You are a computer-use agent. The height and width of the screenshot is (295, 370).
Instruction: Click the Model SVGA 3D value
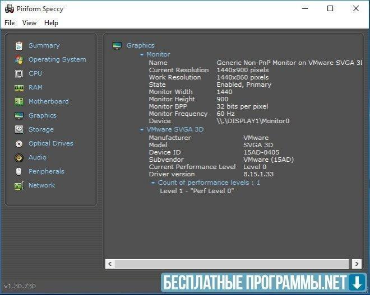click(x=258, y=145)
